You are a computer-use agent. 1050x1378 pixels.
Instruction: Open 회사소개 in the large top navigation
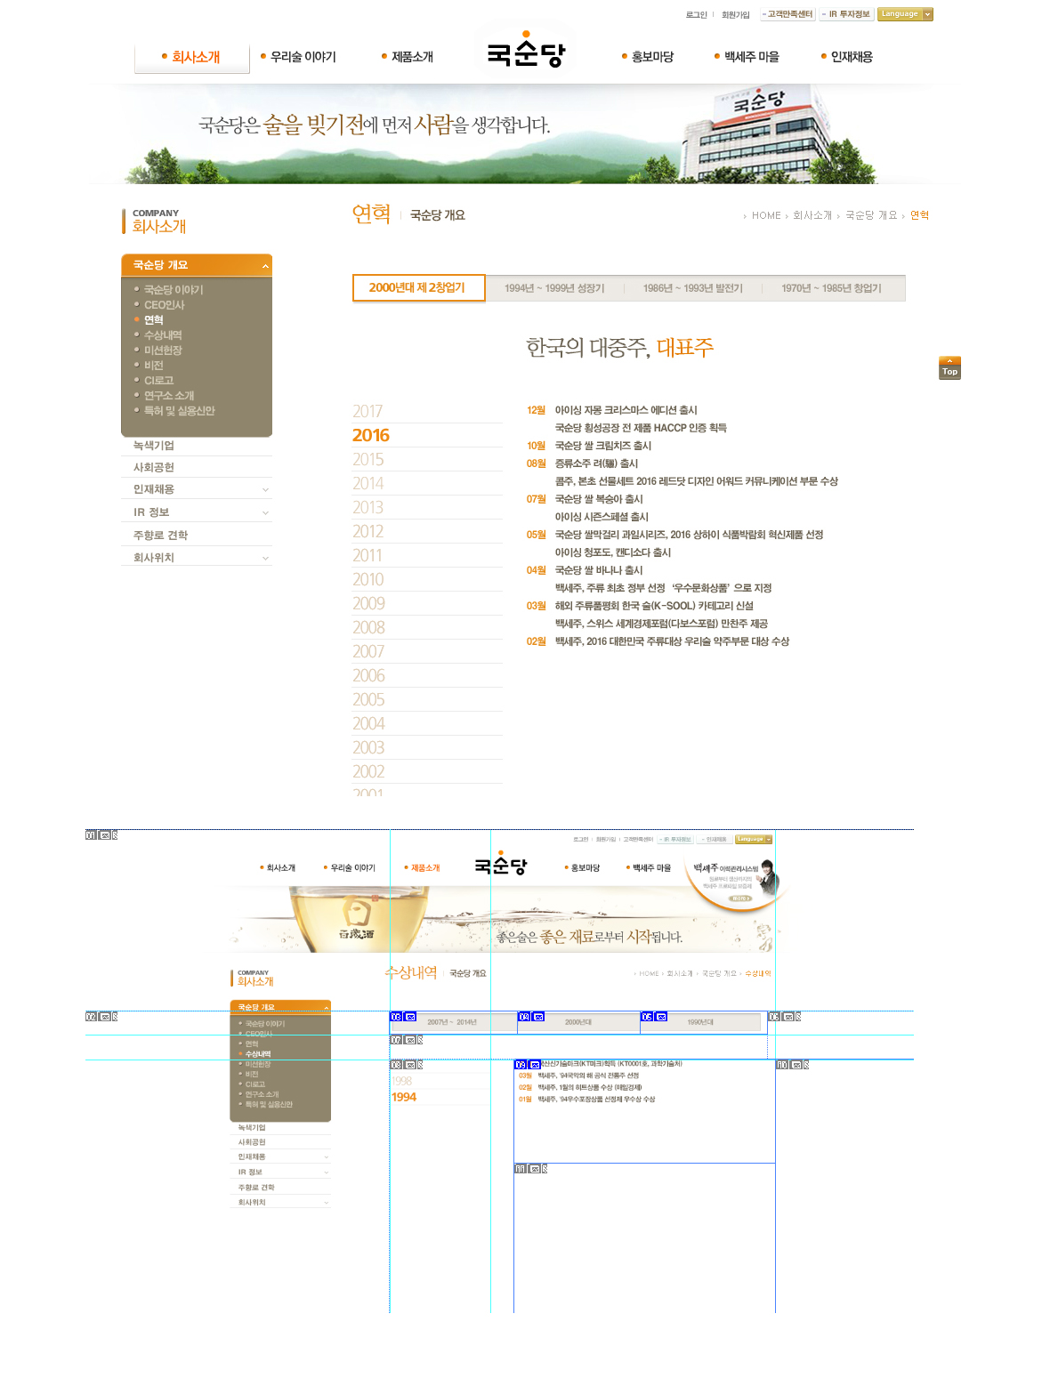click(x=192, y=57)
